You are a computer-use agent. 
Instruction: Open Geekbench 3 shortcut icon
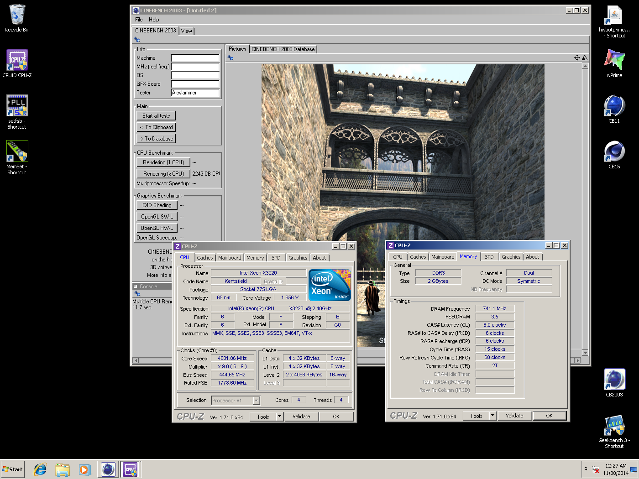point(614,432)
